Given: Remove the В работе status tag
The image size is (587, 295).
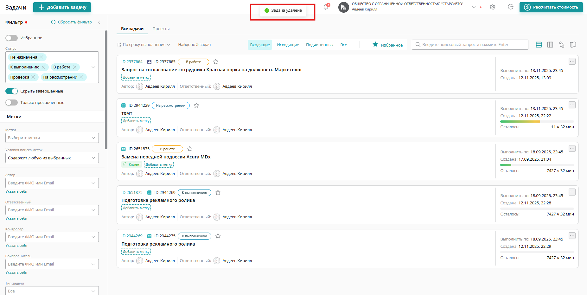Looking at the screenshot, I should click(75, 67).
